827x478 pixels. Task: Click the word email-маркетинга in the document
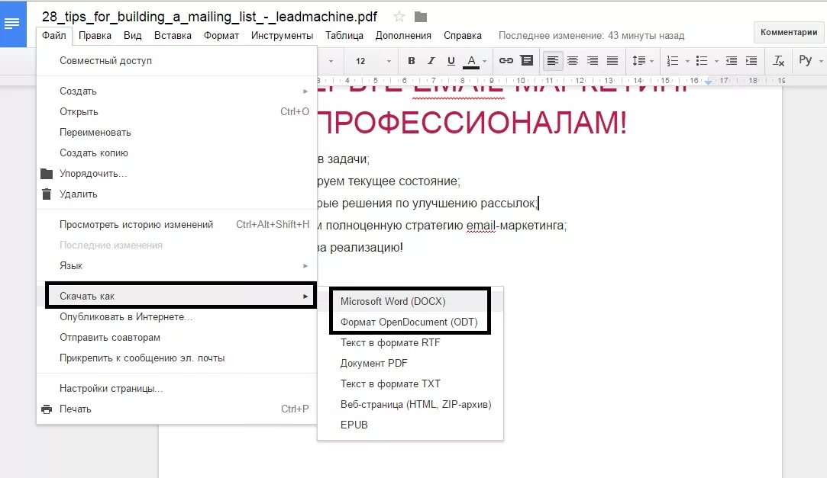coord(515,226)
